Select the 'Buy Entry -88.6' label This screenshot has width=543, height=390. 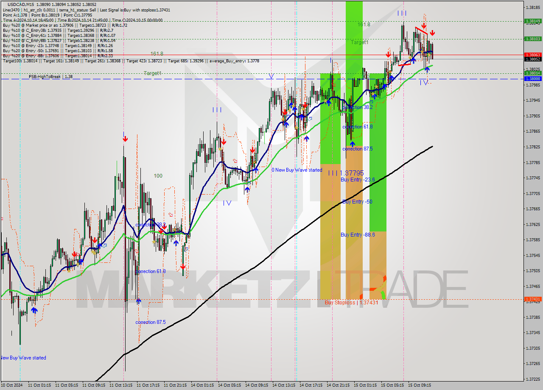[x=358, y=235]
